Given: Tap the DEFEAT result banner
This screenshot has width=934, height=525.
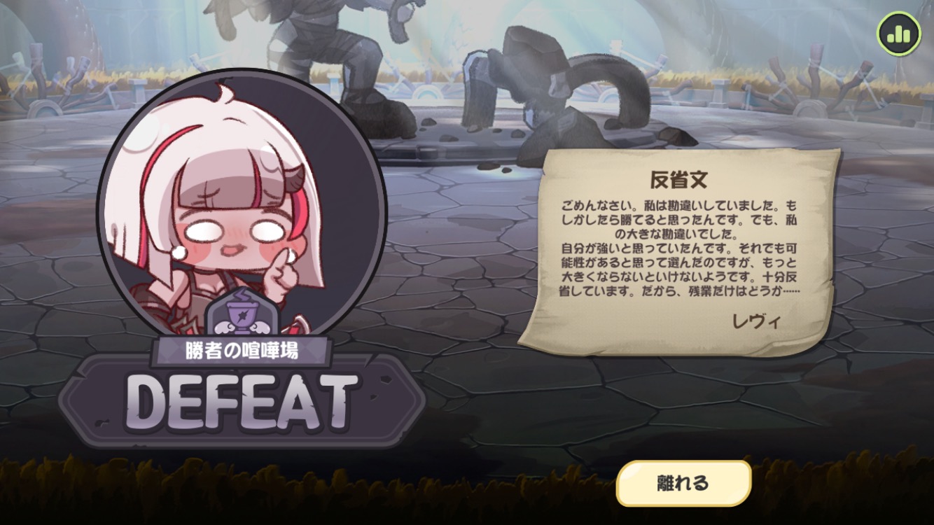Looking at the screenshot, I should point(242,402).
